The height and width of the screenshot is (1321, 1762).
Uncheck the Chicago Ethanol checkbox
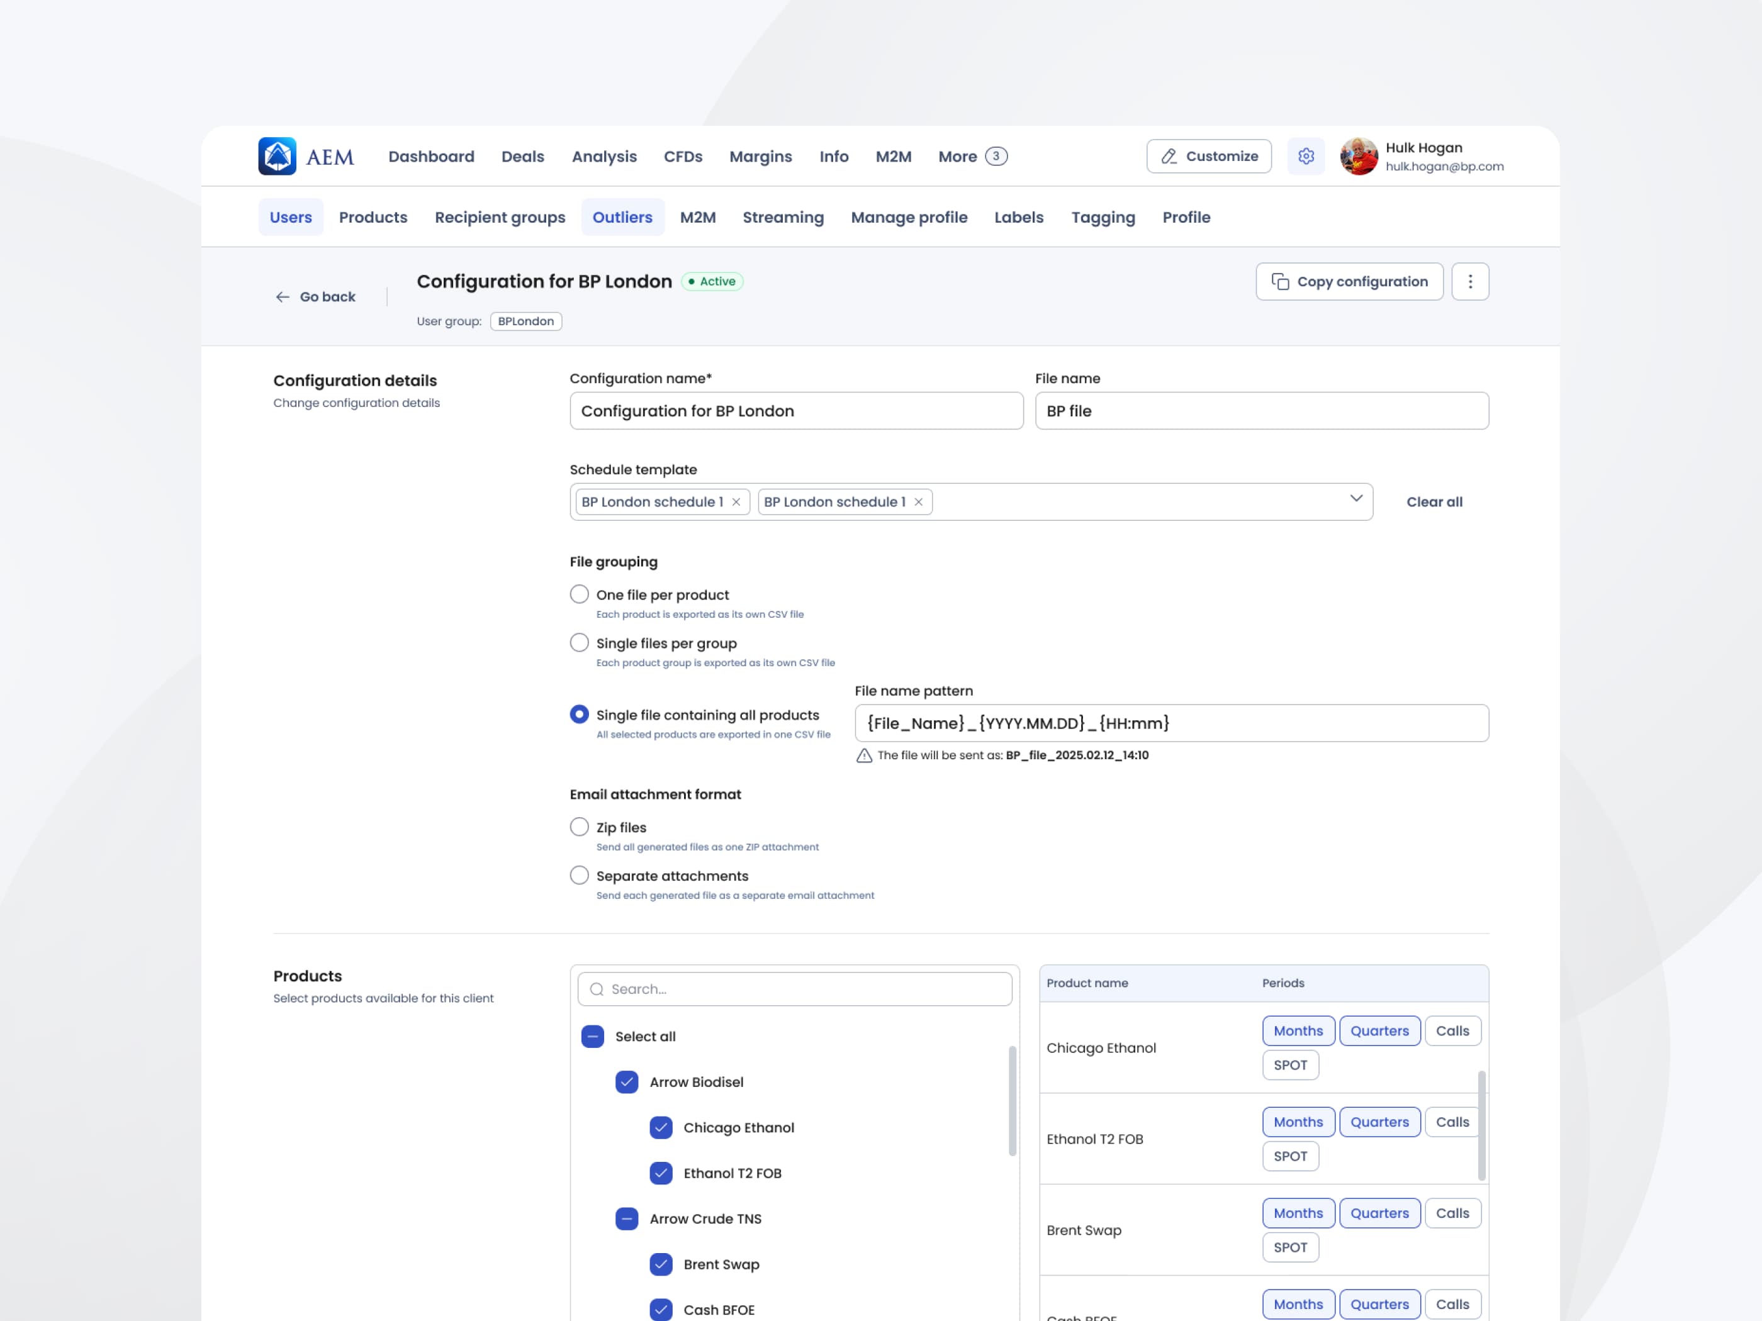(x=661, y=1127)
